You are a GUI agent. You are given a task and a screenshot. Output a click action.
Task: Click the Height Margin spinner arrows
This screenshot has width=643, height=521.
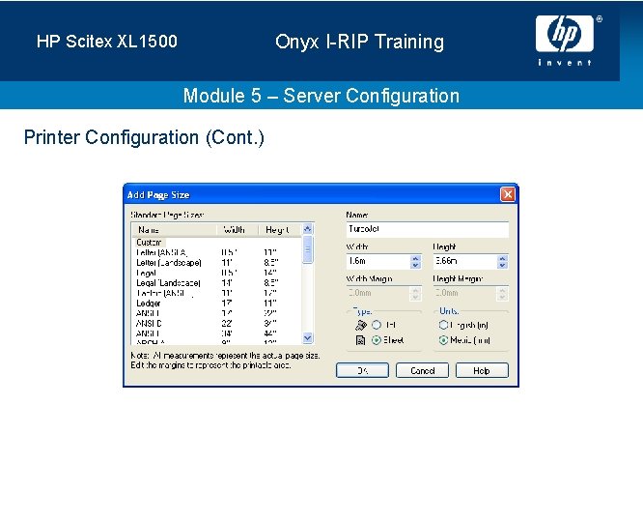point(502,294)
